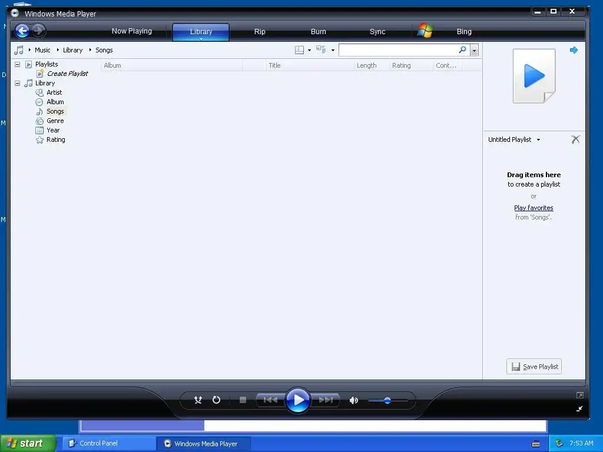Image resolution: width=603 pixels, height=452 pixels.
Task: Select Year in the Library tree
Action: pyautogui.click(x=53, y=130)
